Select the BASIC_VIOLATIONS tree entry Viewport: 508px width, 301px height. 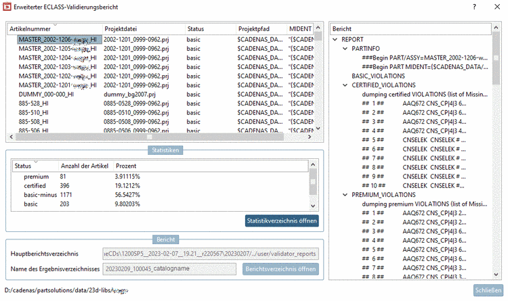pos(377,76)
